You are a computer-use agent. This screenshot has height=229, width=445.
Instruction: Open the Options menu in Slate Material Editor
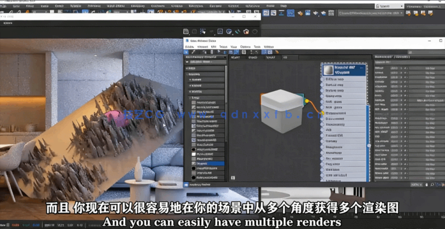[245, 46]
